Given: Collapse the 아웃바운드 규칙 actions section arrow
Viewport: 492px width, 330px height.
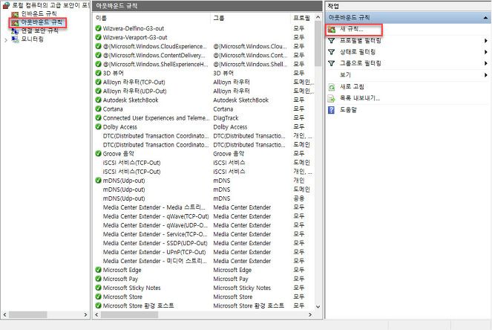Looking at the screenshot, I should click(x=485, y=18).
